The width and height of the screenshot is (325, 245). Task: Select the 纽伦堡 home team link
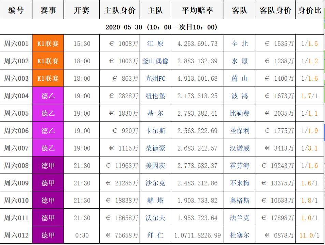pos(155,96)
